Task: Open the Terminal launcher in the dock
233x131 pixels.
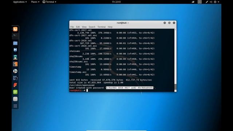Action: [15, 36]
